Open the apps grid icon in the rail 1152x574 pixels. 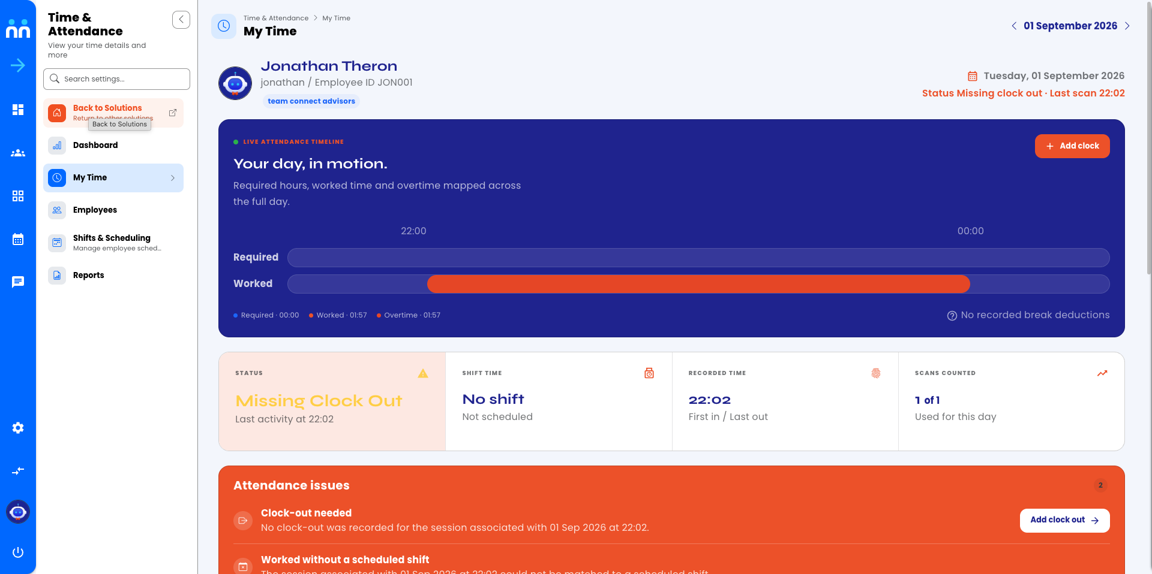coord(18,196)
